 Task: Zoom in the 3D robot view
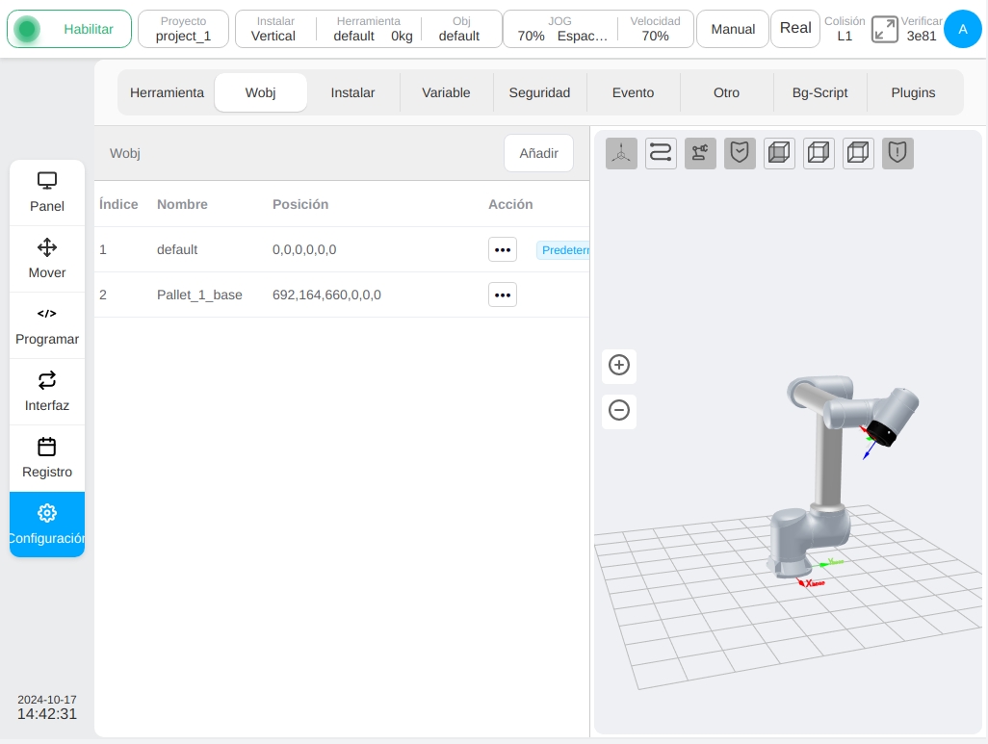point(619,366)
